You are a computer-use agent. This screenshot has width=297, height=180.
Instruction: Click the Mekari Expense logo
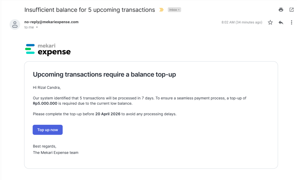click(48, 49)
